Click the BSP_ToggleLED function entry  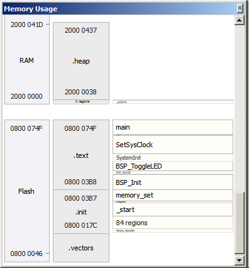pyautogui.click(x=173, y=166)
